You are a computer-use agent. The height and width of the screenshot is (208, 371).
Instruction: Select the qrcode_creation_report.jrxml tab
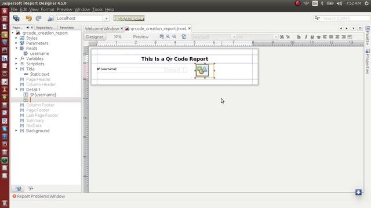158,28
